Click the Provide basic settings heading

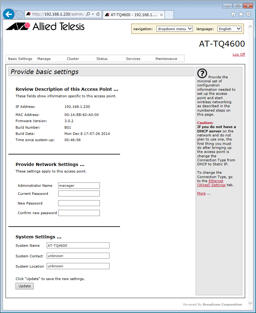(x=44, y=72)
